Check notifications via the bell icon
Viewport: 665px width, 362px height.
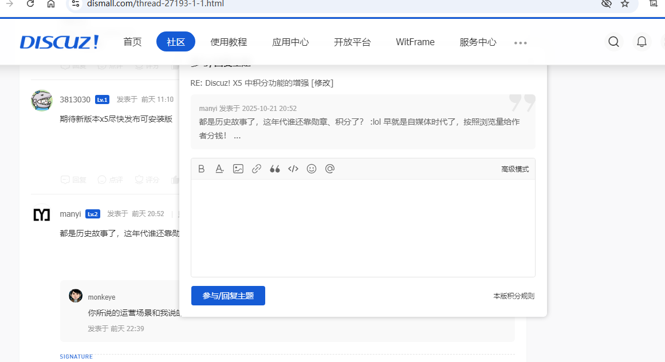pyautogui.click(x=642, y=41)
